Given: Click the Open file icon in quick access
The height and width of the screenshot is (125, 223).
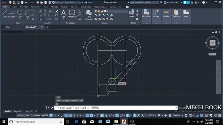Looking at the screenshot, I should [x=42, y=2].
